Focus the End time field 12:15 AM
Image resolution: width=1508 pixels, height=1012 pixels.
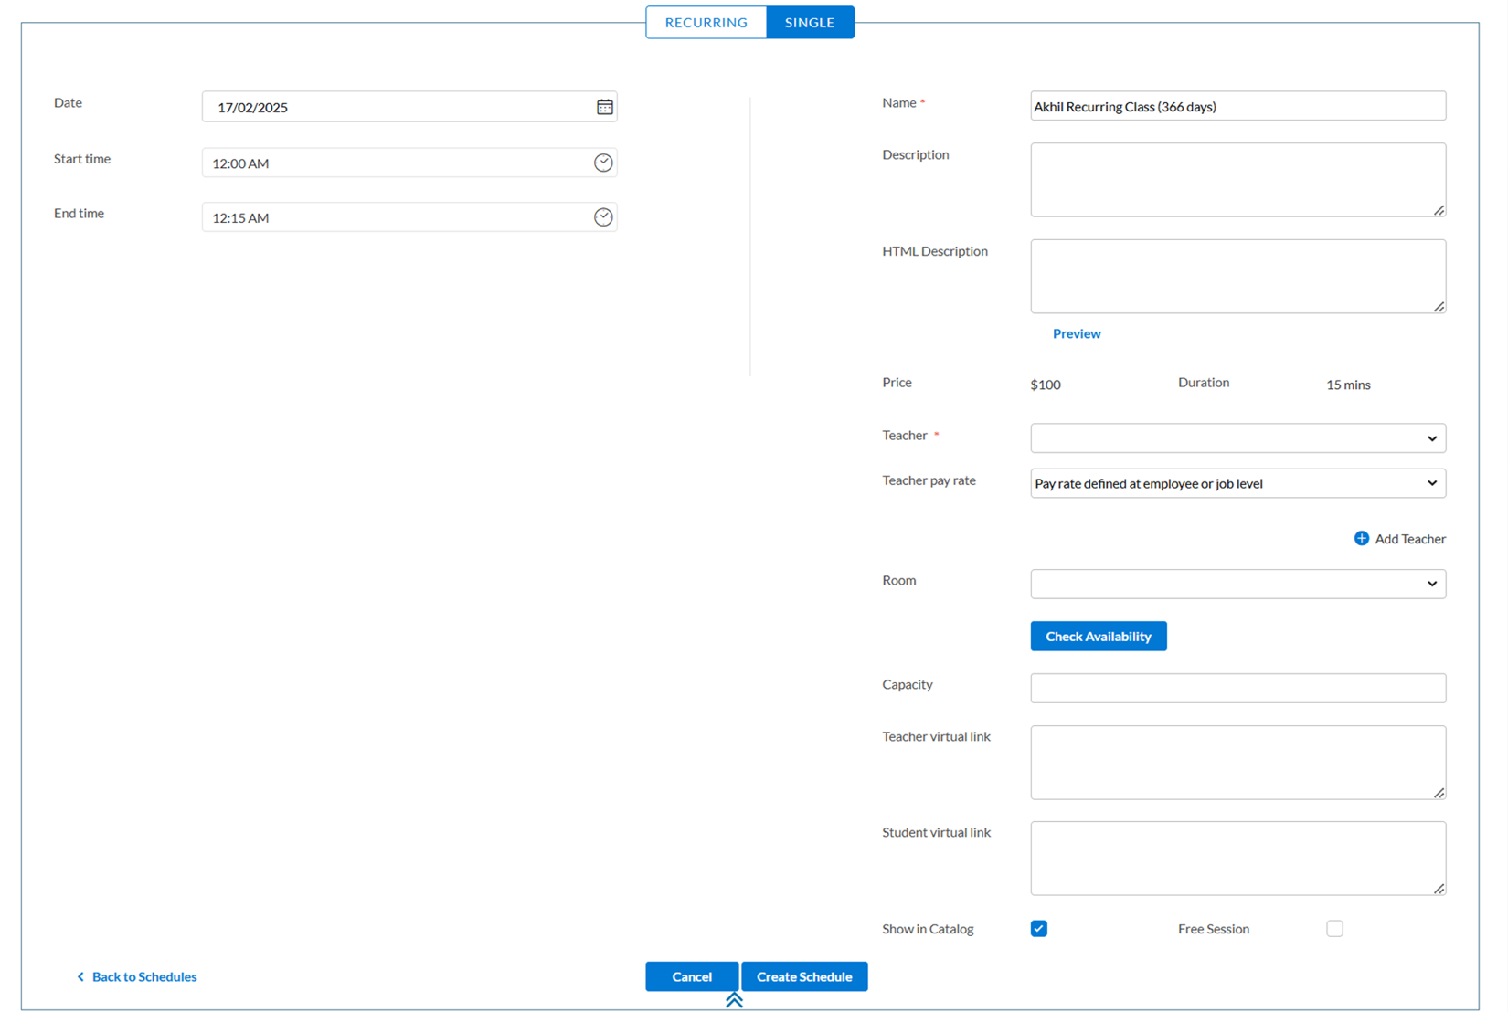tap(409, 217)
